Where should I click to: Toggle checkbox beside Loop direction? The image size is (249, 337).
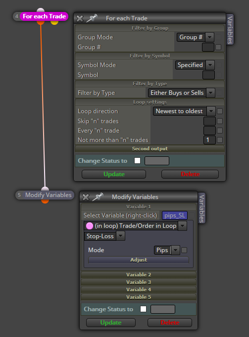click(220, 111)
